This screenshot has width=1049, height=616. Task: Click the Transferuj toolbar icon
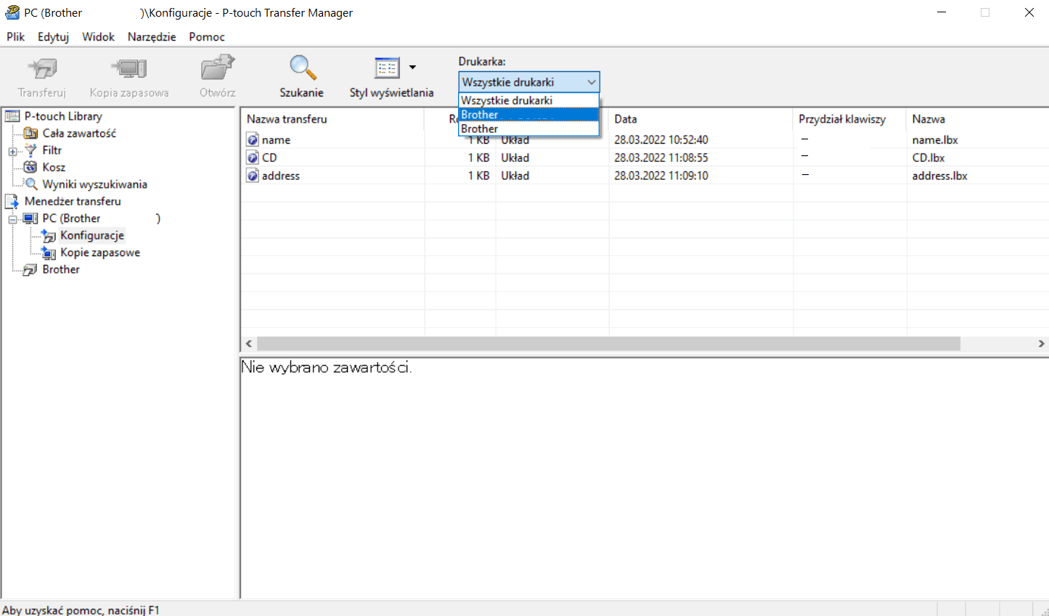tap(42, 69)
